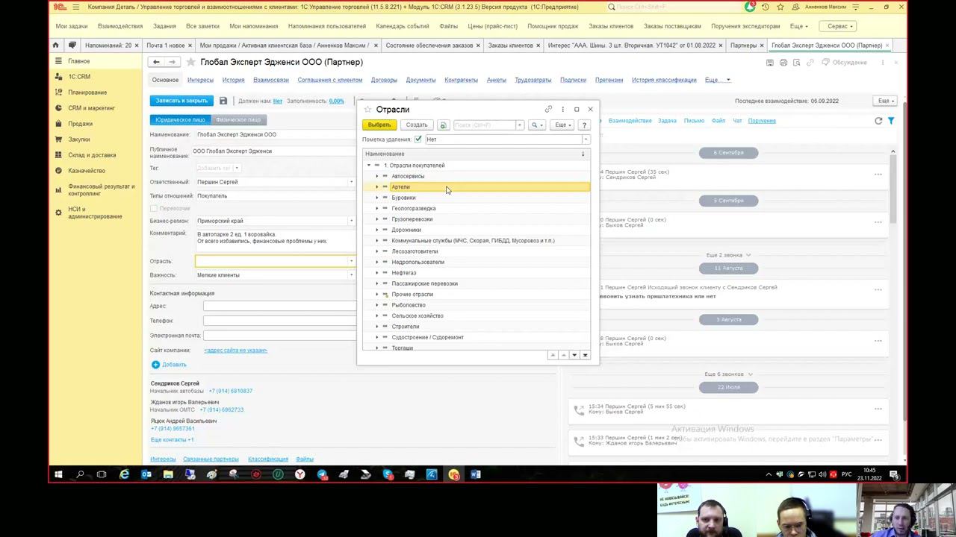Open the Заказы поставщикам menu item
Screen dimensions: 956x537
tap(672, 26)
